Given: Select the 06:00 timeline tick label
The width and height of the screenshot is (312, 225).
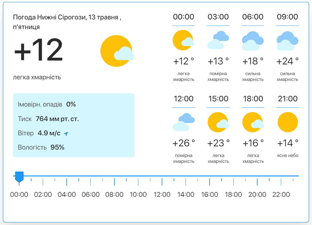Looking at the screenshot, I should point(90,194).
